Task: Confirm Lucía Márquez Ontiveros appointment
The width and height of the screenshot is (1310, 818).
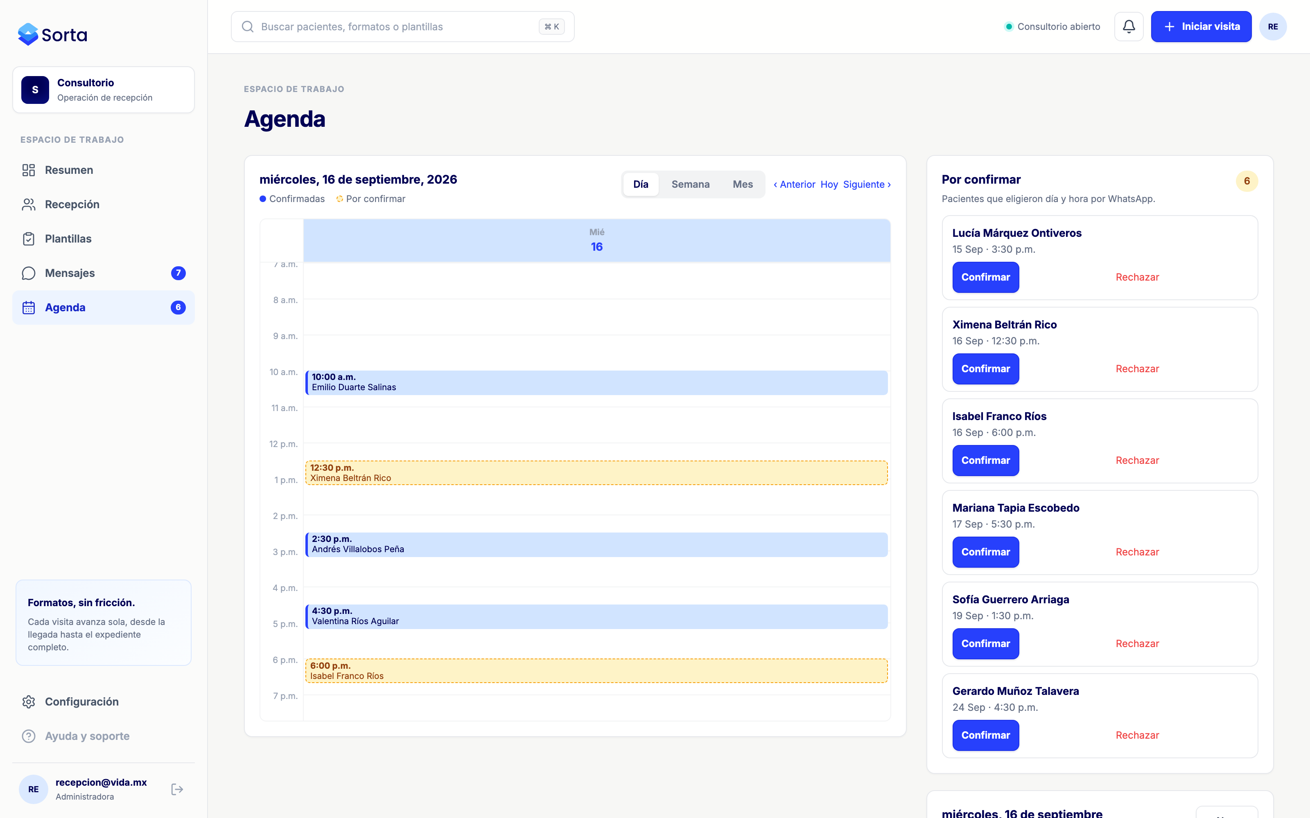Action: [x=985, y=277]
